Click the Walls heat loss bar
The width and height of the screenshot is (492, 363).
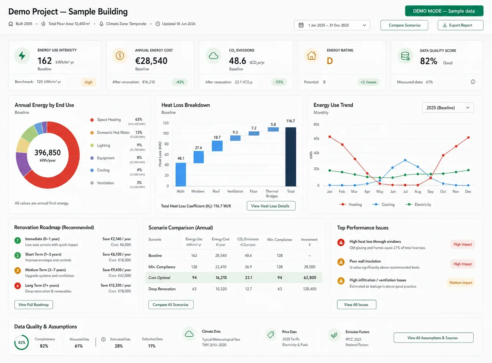[181, 175]
